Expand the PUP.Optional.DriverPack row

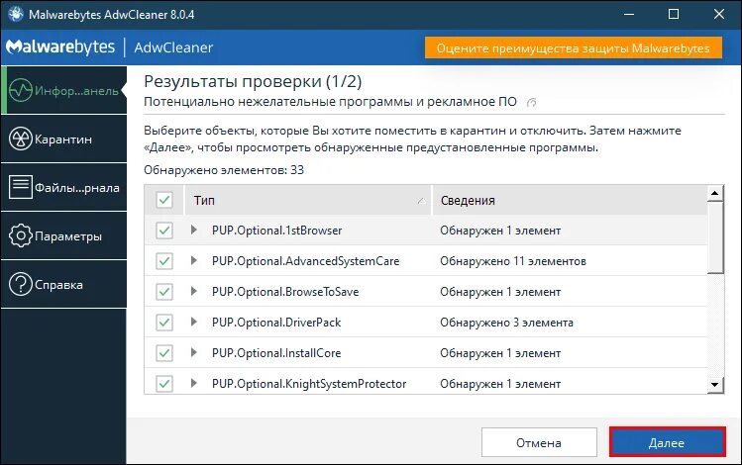tap(193, 322)
